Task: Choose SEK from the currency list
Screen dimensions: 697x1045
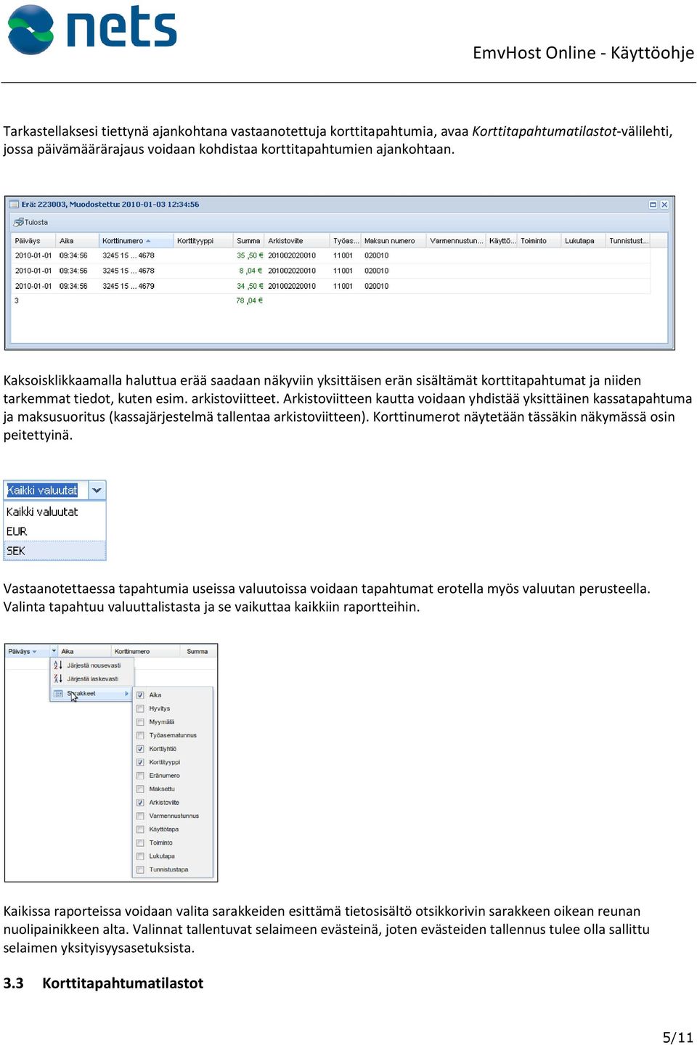Action: click(54, 551)
